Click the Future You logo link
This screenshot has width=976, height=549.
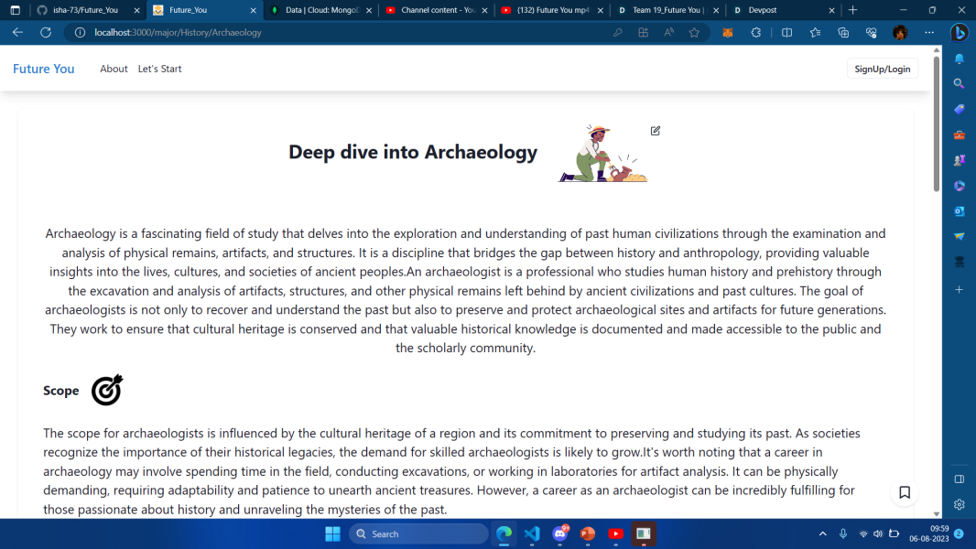click(x=44, y=69)
